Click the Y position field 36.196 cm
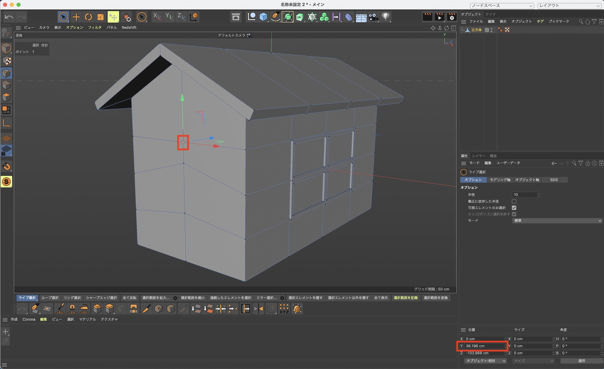This screenshot has width=604, height=369. (483, 346)
